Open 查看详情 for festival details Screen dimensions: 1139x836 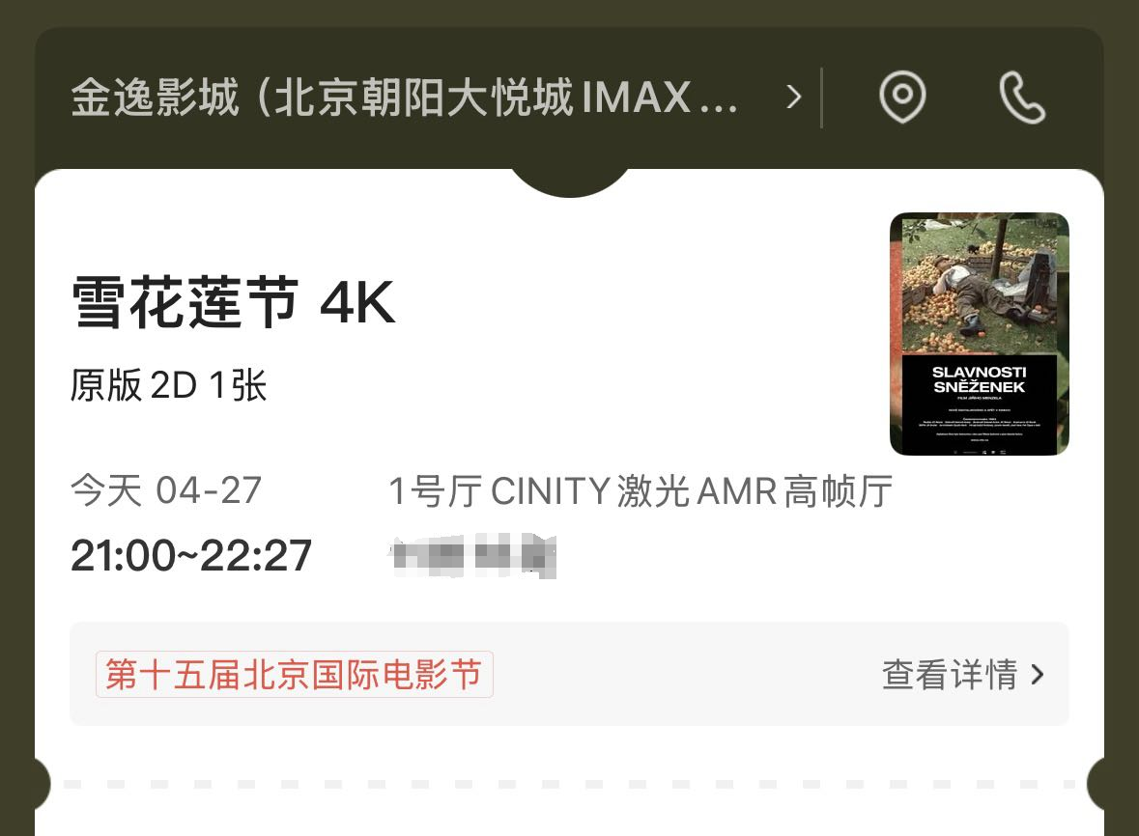[x=950, y=675]
